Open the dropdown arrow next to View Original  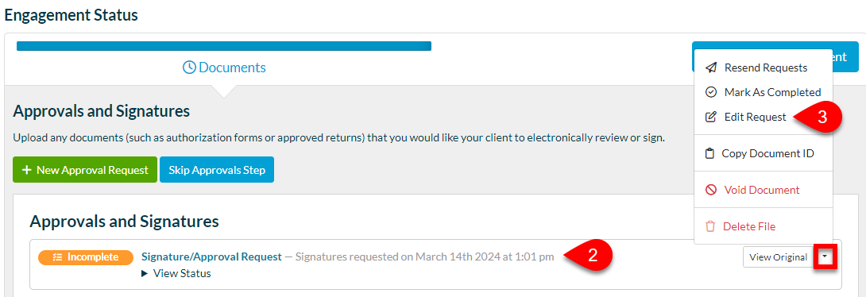pyautogui.click(x=825, y=257)
